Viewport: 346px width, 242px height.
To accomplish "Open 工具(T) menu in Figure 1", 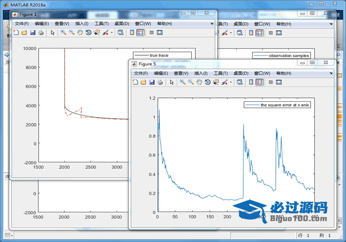I will (x=102, y=24).
